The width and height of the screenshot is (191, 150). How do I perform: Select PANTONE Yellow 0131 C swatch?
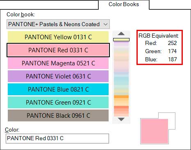58,37
